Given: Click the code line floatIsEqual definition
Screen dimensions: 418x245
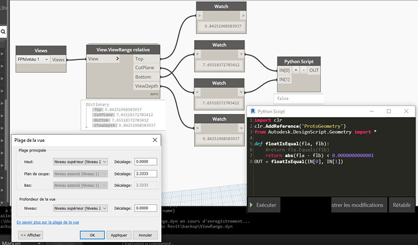Looking at the screenshot, I should (292, 144).
